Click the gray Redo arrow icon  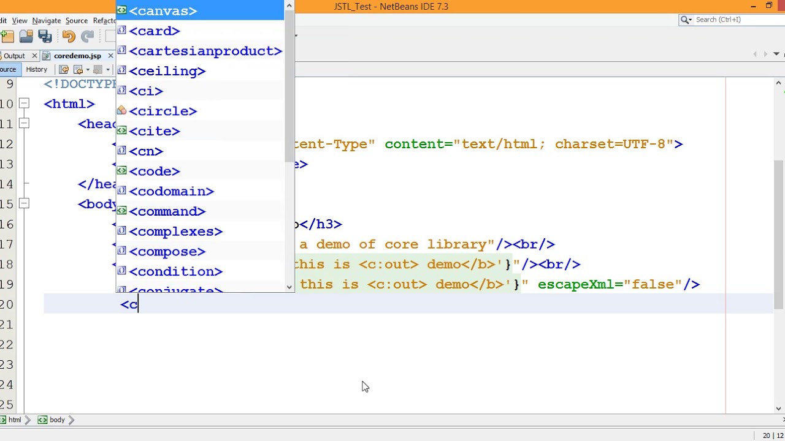(88, 37)
